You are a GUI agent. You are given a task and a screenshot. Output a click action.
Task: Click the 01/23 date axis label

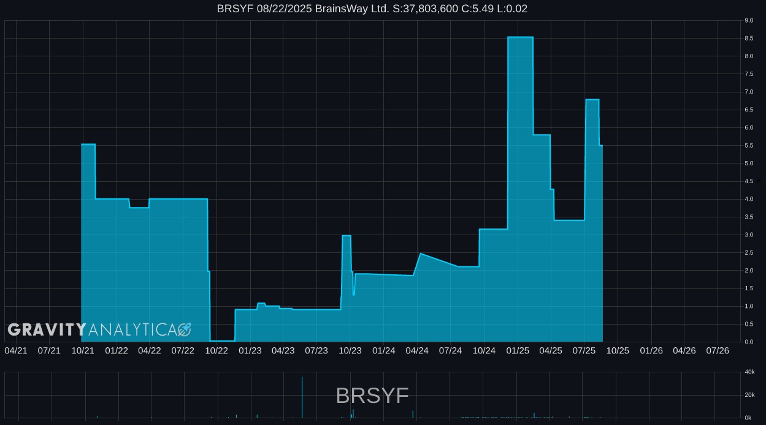click(x=250, y=350)
